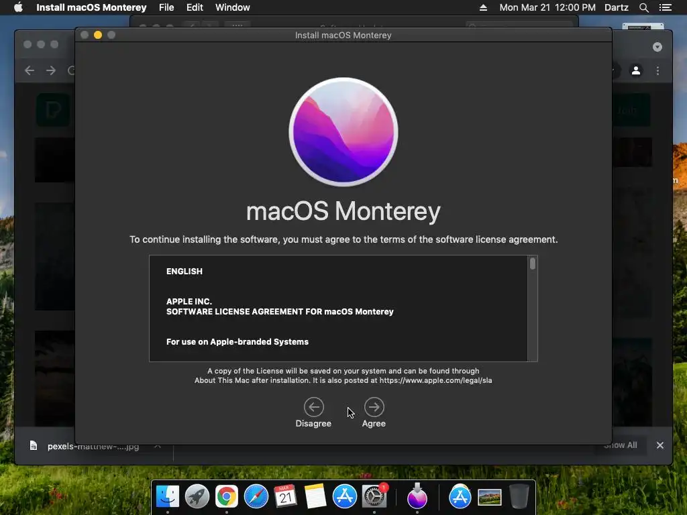This screenshot has width=687, height=515.
Task: Open Notes from the Dock
Action: click(x=315, y=497)
